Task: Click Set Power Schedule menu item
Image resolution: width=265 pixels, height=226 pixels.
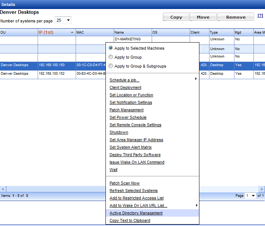Action: 128,117
